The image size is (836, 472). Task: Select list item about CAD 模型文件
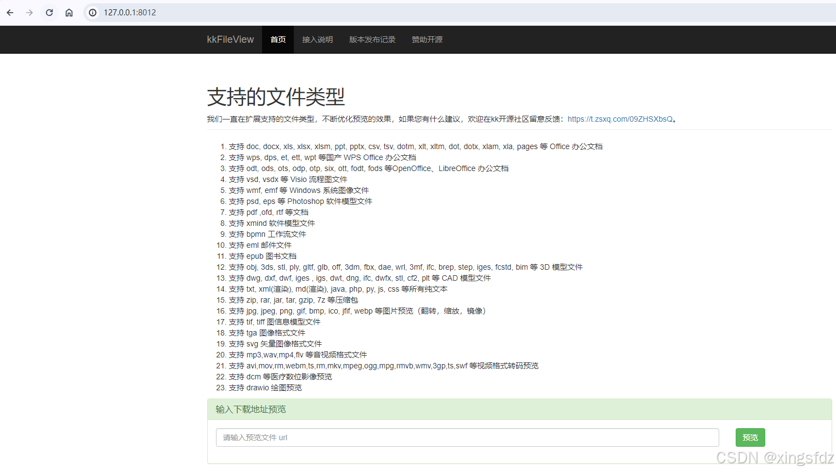point(360,278)
